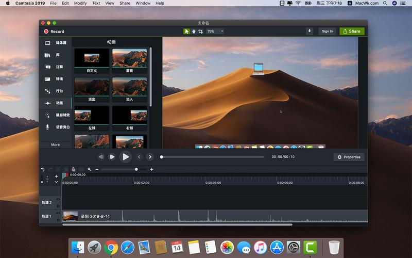Click the timeline zoom slider knob
This screenshot has height=258, width=412.
(136, 169)
